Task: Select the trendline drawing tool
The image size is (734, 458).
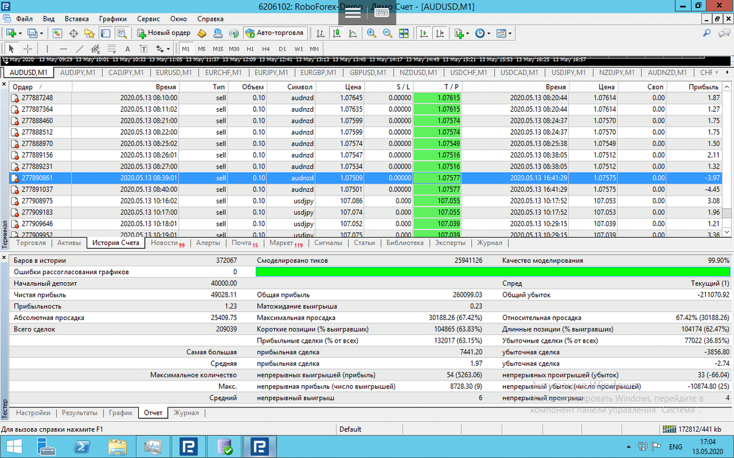Action: coord(80,49)
